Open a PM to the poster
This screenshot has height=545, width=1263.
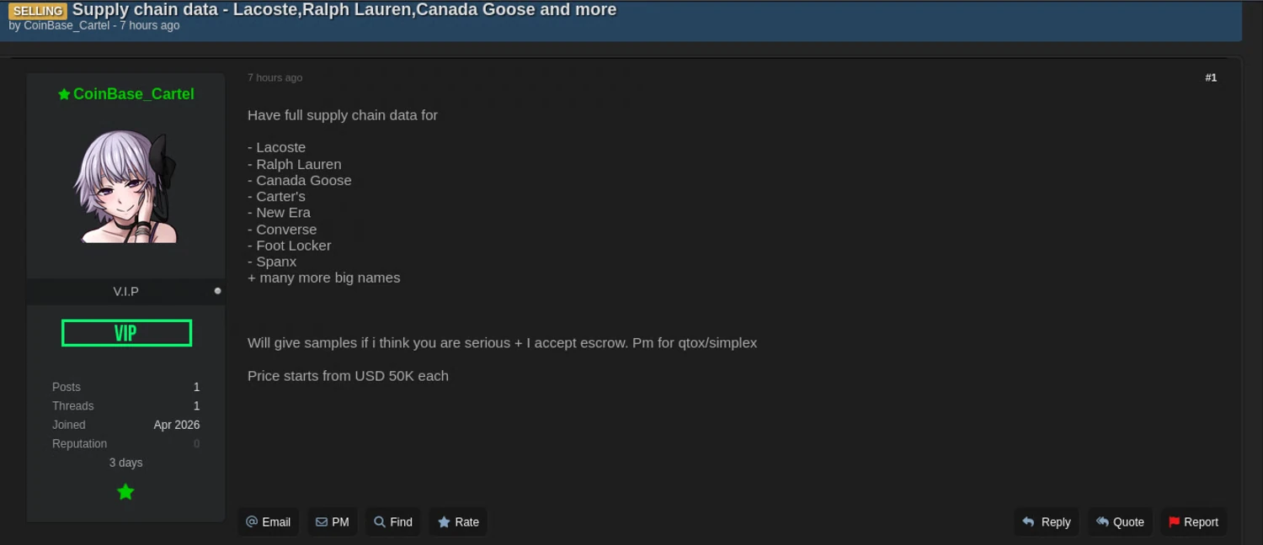[333, 522]
